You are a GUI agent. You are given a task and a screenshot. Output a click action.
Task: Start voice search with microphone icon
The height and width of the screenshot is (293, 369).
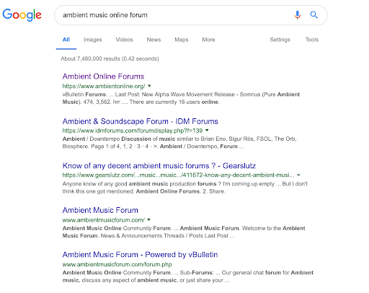[x=298, y=15]
